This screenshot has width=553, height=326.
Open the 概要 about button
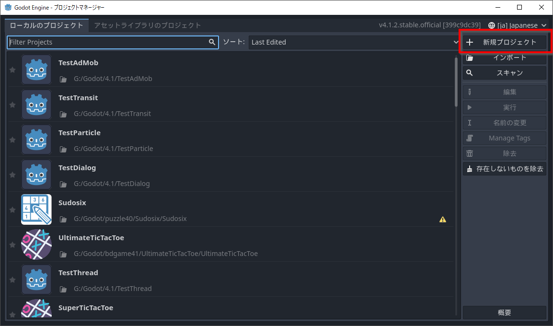tap(505, 313)
